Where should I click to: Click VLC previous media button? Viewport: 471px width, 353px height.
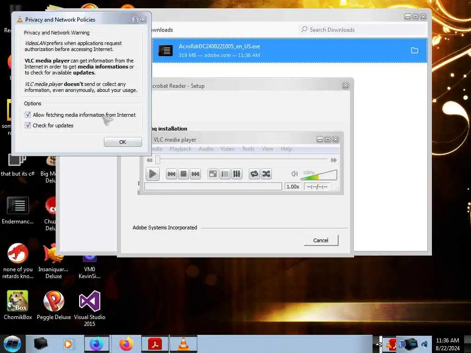pos(171,174)
